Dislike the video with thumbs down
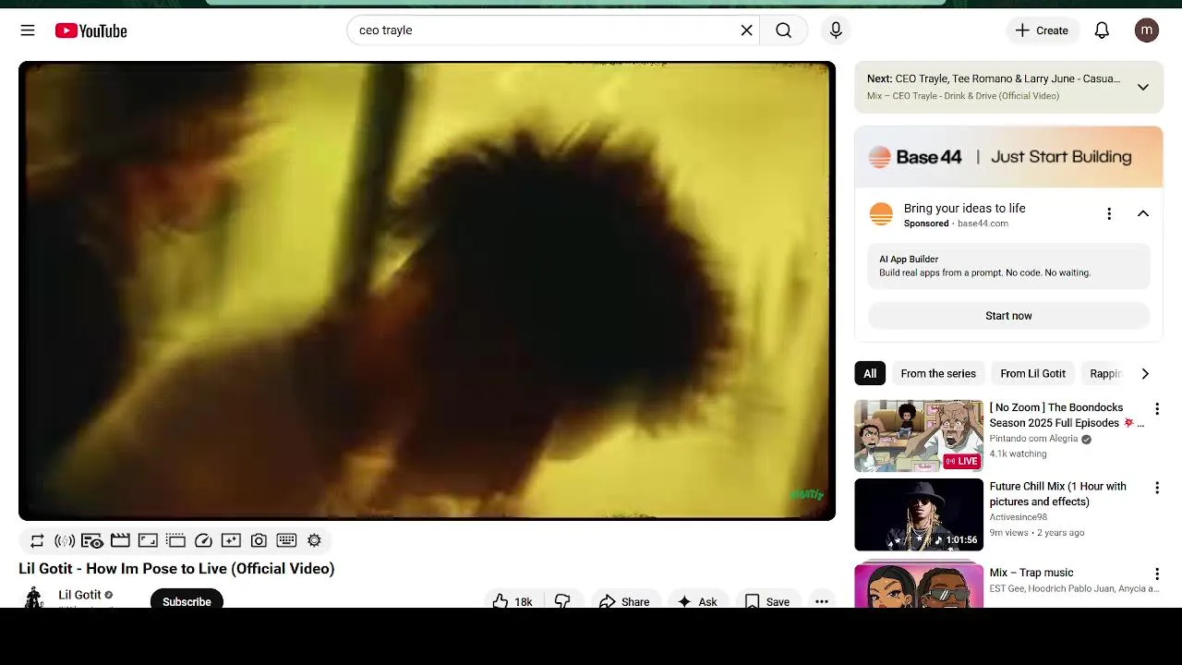The width and height of the screenshot is (1182, 665). pyautogui.click(x=563, y=601)
